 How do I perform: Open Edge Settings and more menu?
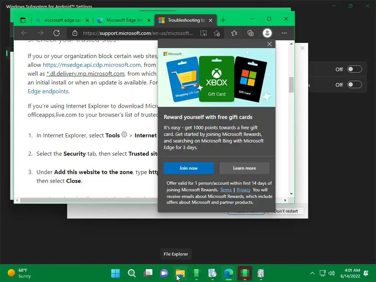284,33
